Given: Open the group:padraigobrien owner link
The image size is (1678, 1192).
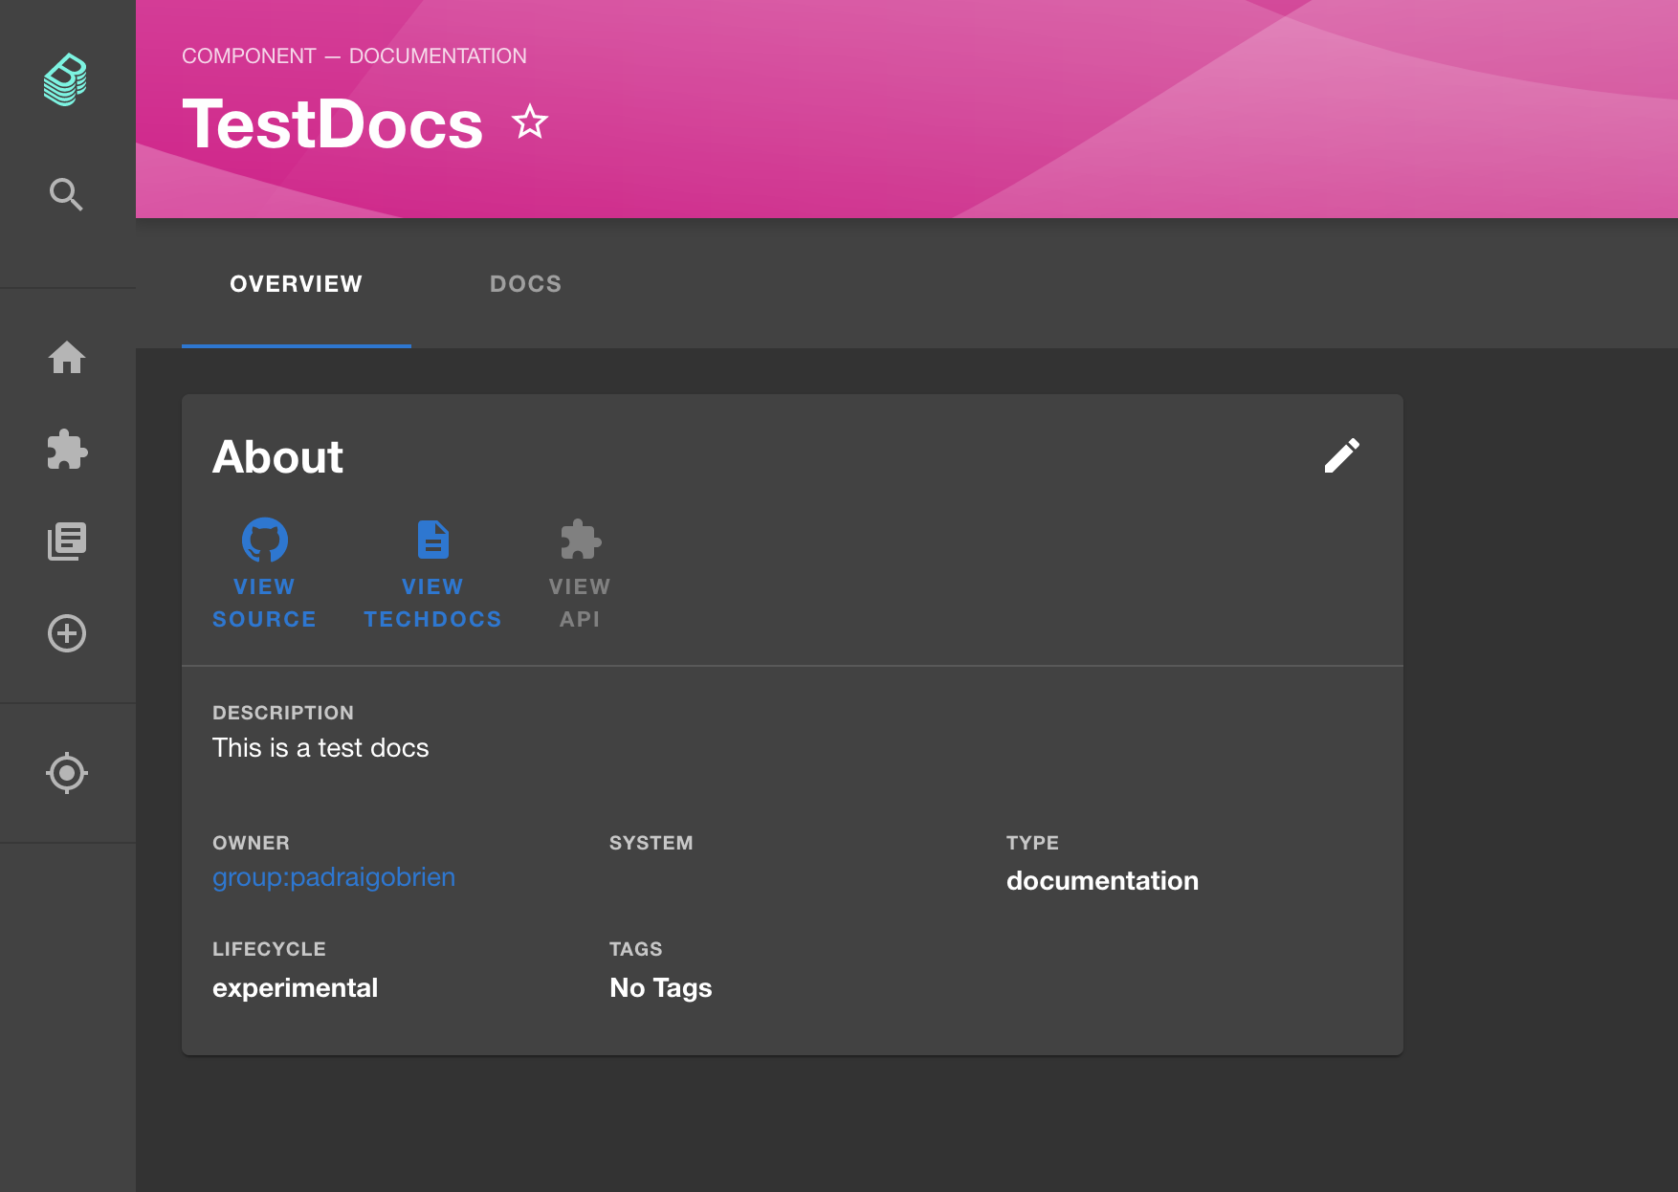Looking at the screenshot, I should (x=334, y=877).
